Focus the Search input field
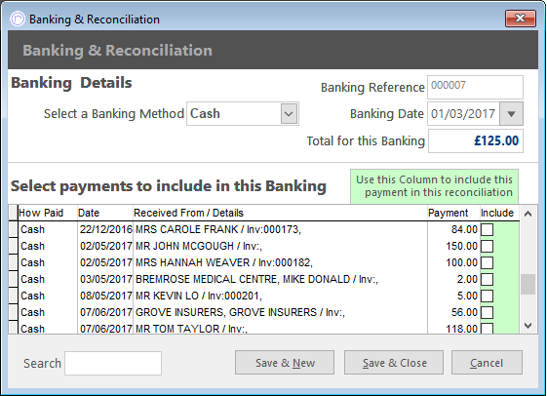This screenshot has width=547, height=396. (113, 363)
